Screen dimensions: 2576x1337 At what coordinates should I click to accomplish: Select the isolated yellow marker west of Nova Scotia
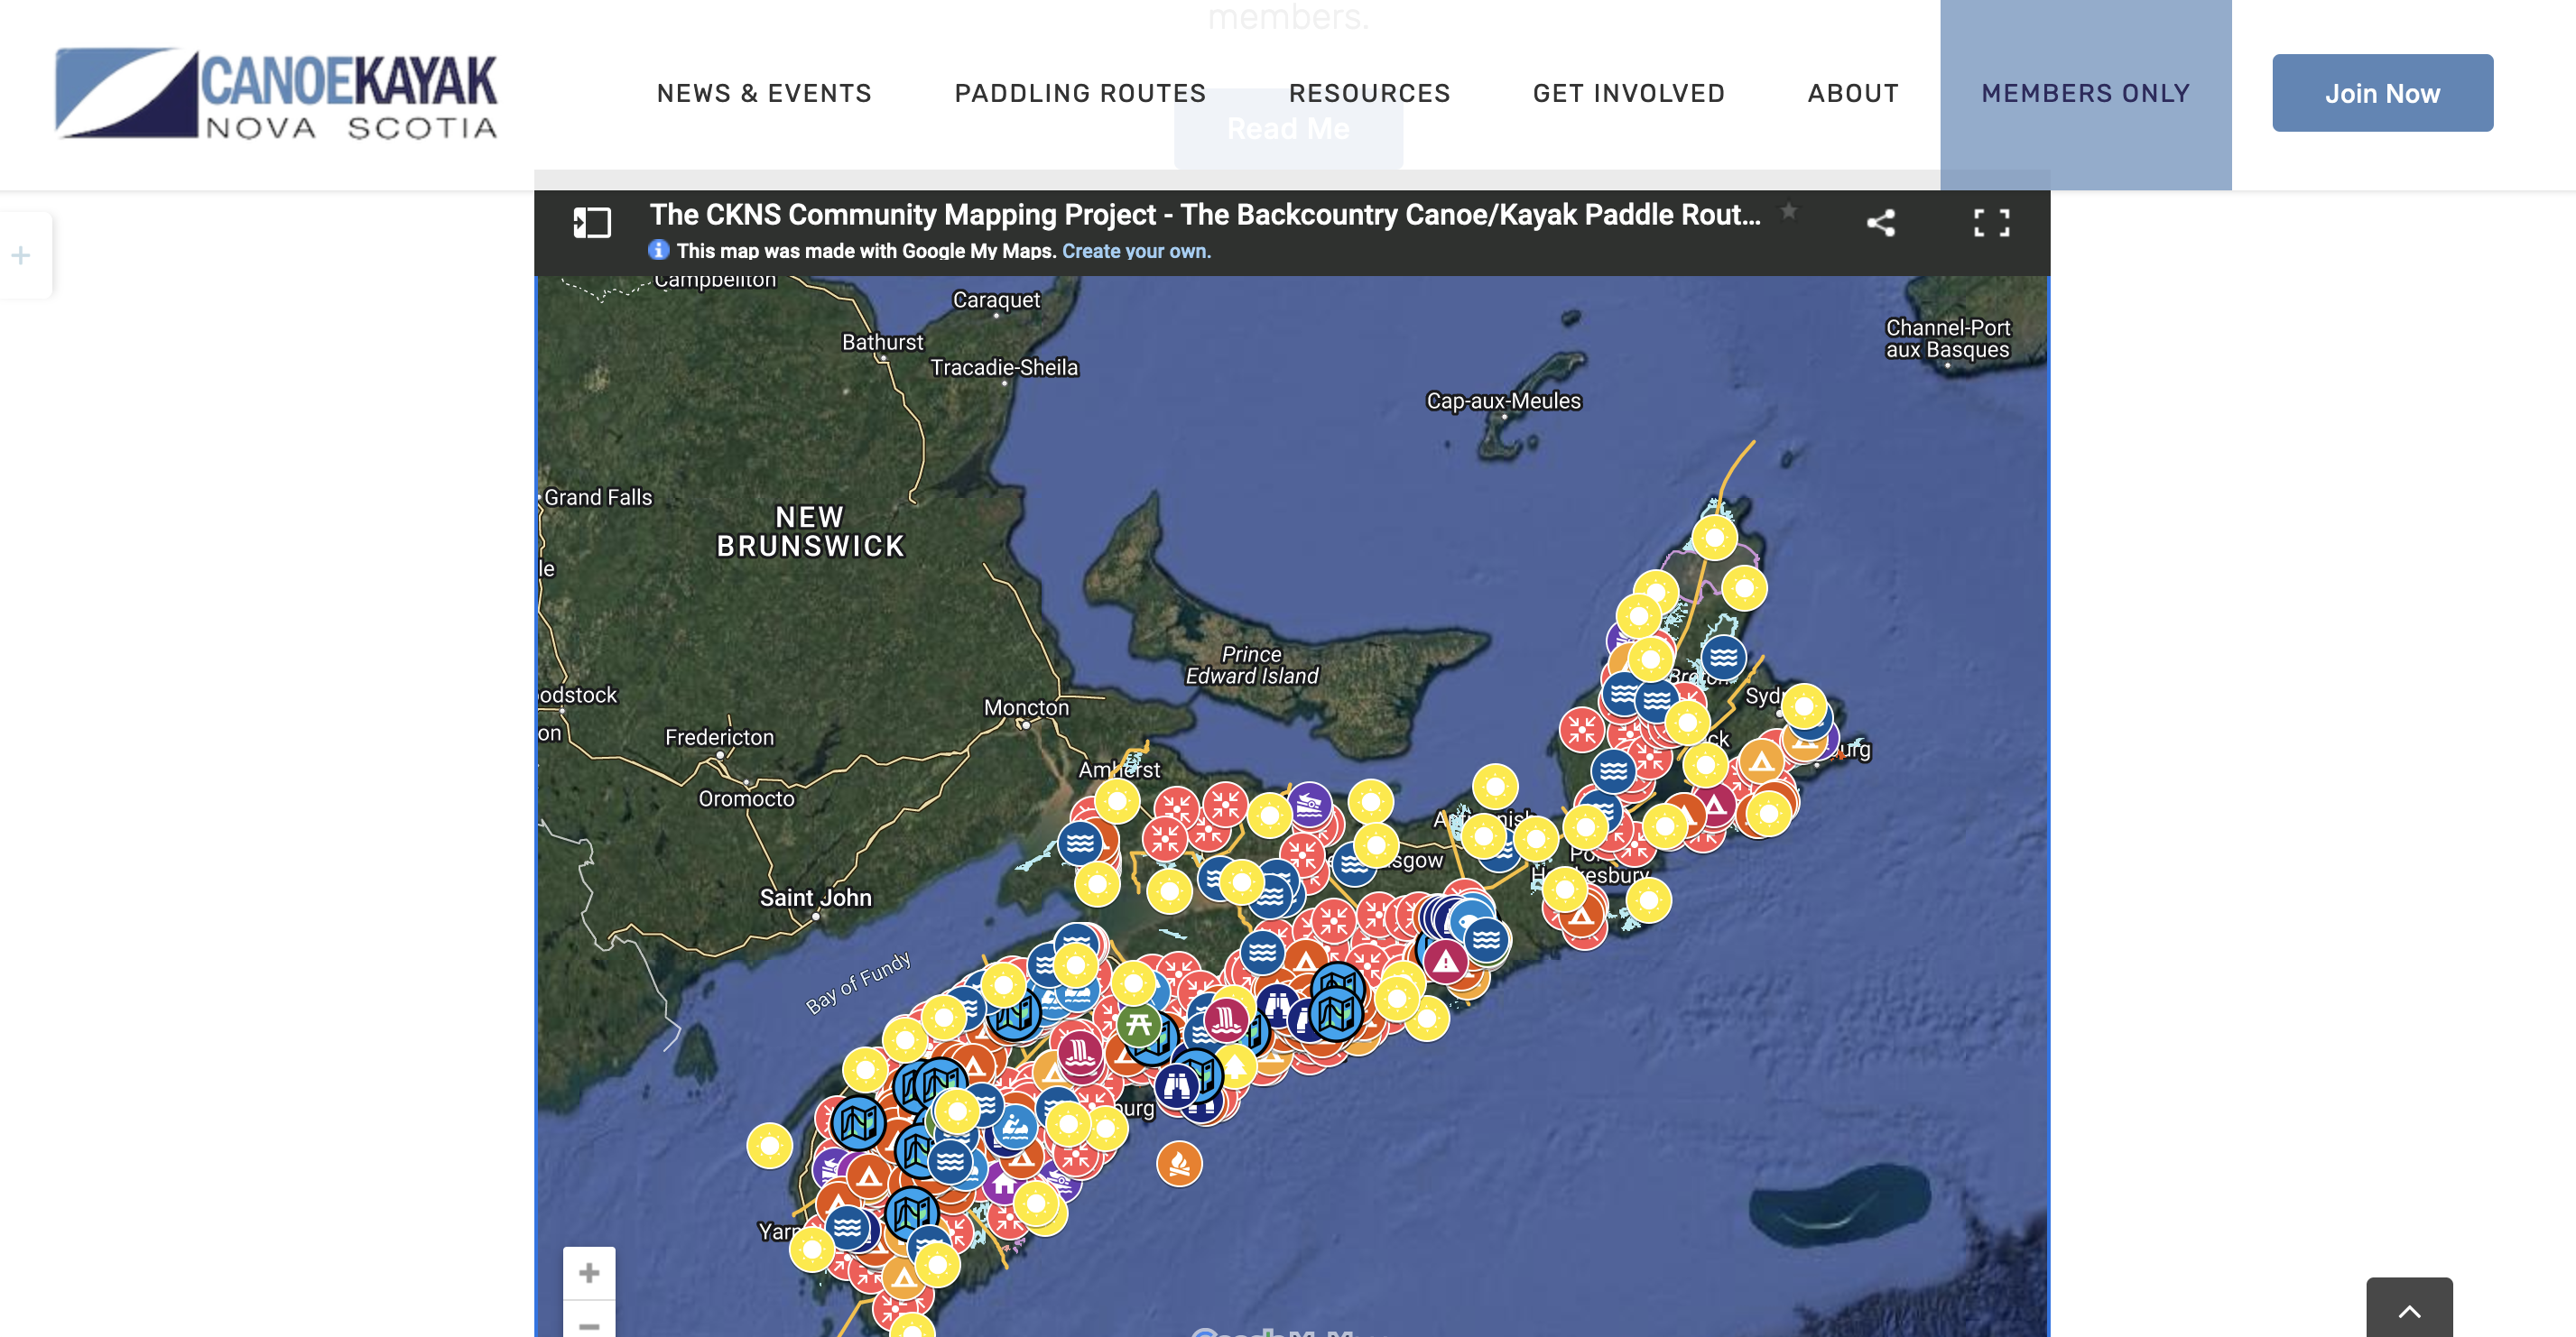pyautogui.click(x=770, y=1145)
